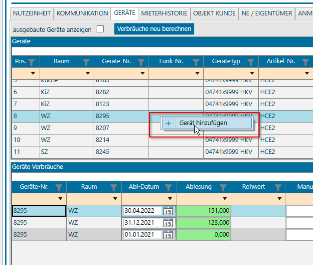Click the Ablesung column filter funnel

[223, 188]
